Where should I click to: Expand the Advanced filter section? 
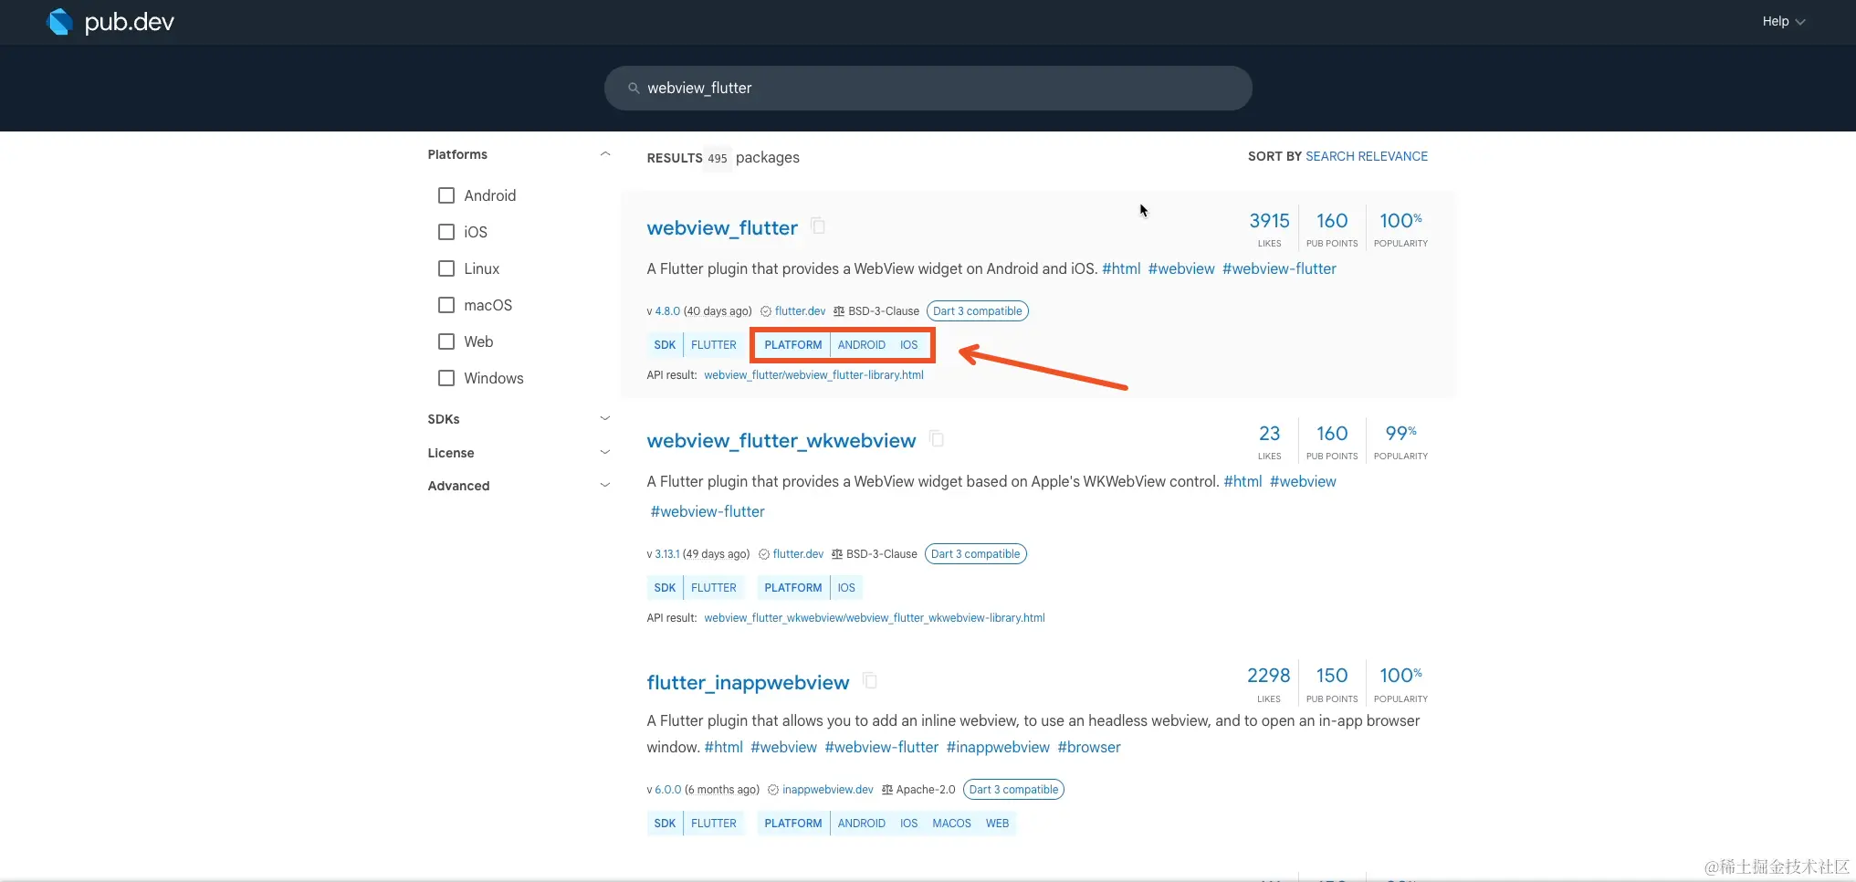(604, 486)
